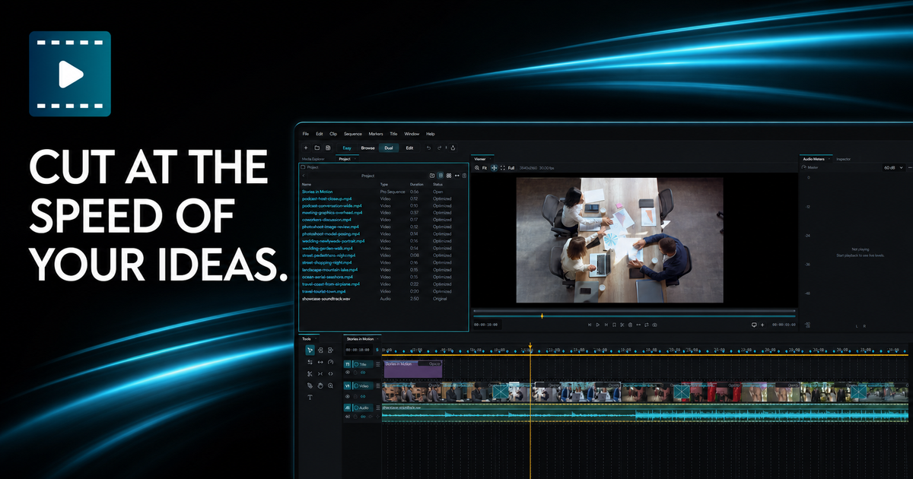The image size is (913, 479).
Task: Click the new plus icon in top toolbar
Action: tap(306, 148)
